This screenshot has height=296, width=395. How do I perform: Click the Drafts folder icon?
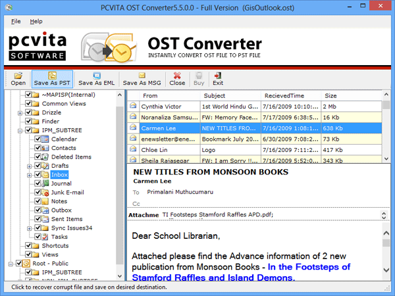[x=45, y=166]
